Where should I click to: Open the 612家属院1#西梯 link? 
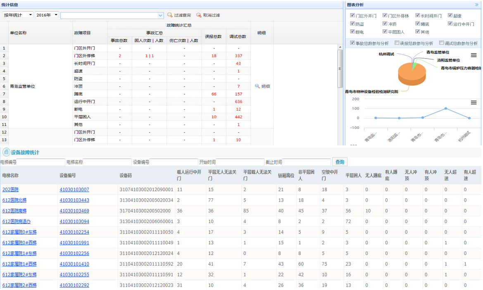19,264
